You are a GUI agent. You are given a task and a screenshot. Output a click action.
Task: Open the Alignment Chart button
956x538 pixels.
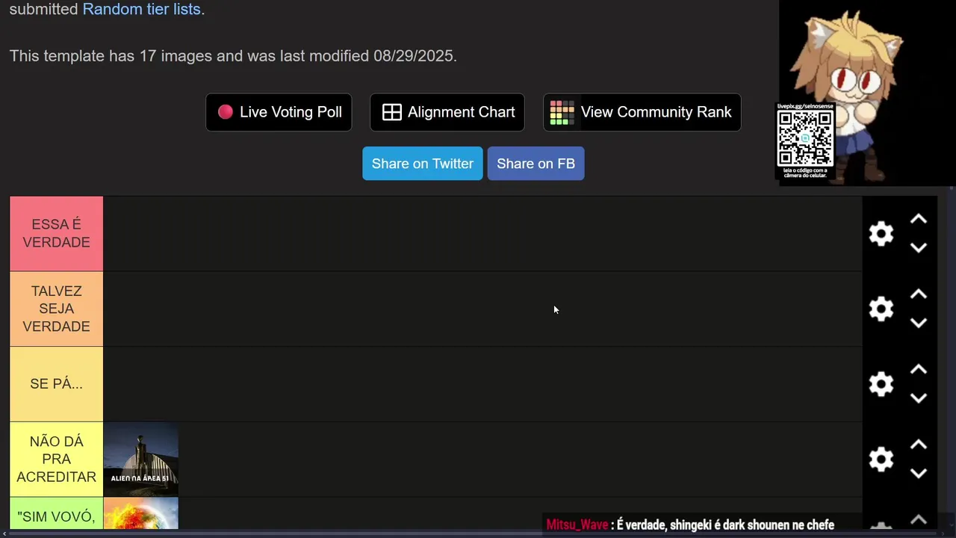pyautogui.click(x=447, y=112)
